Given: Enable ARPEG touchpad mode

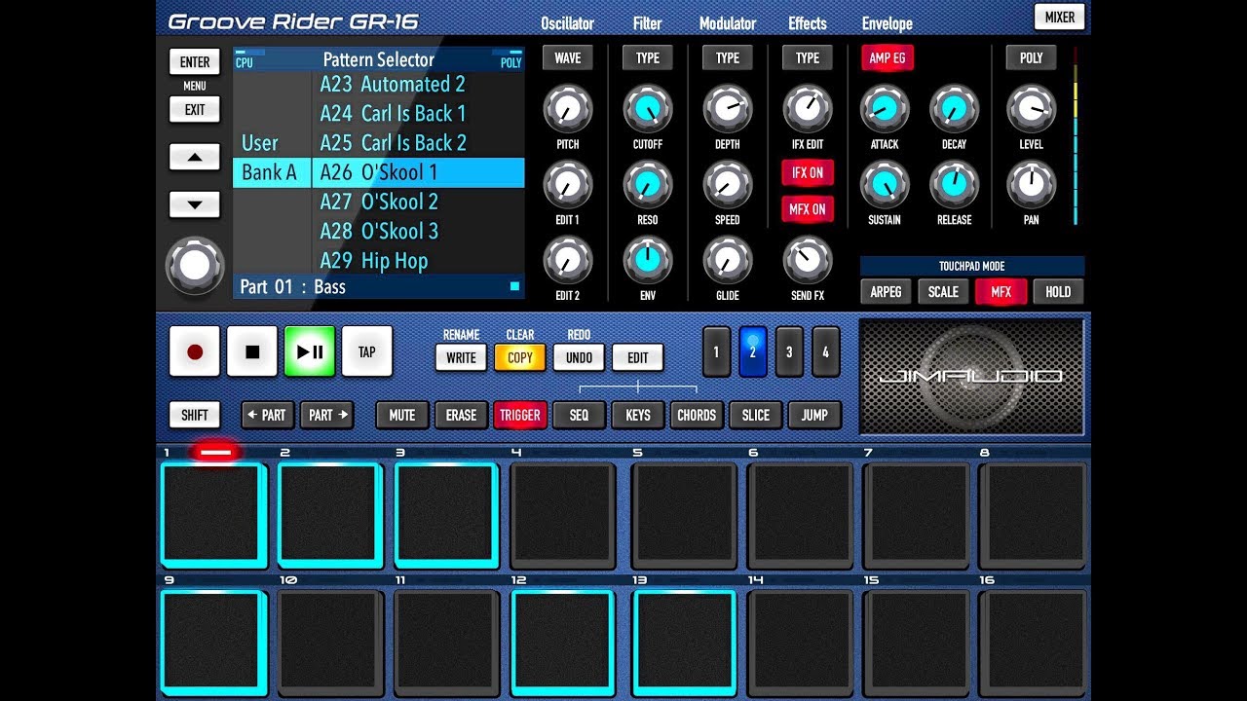Looking at the screenshot, I should 886,292.
